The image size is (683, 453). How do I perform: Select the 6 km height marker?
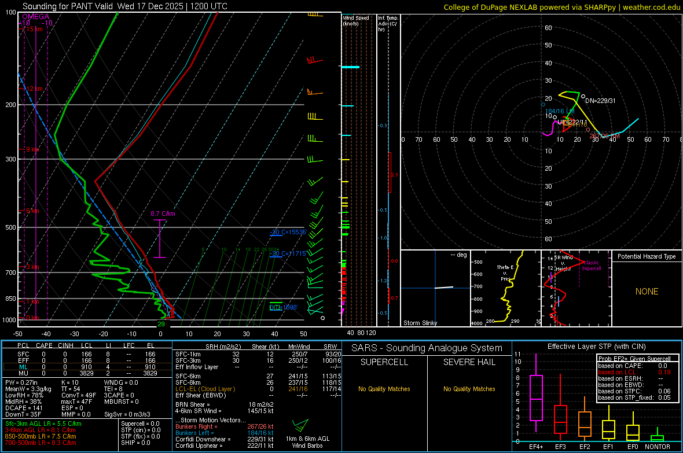[32, 211]
